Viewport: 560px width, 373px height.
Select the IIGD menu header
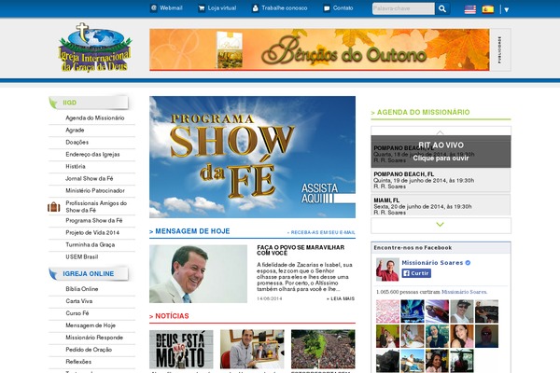coord(89,103)
